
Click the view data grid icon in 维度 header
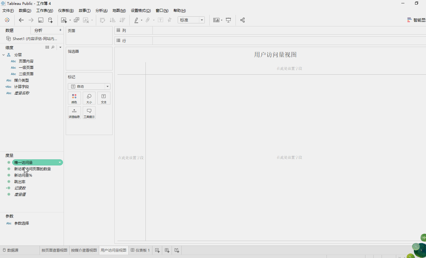coord(47,47)
